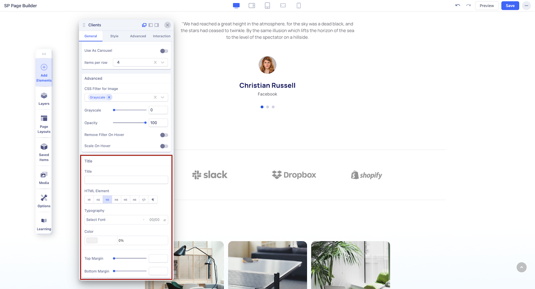Dock the Clients panel to right
This screenshot has height=289, width=535.
click(157, 25)
